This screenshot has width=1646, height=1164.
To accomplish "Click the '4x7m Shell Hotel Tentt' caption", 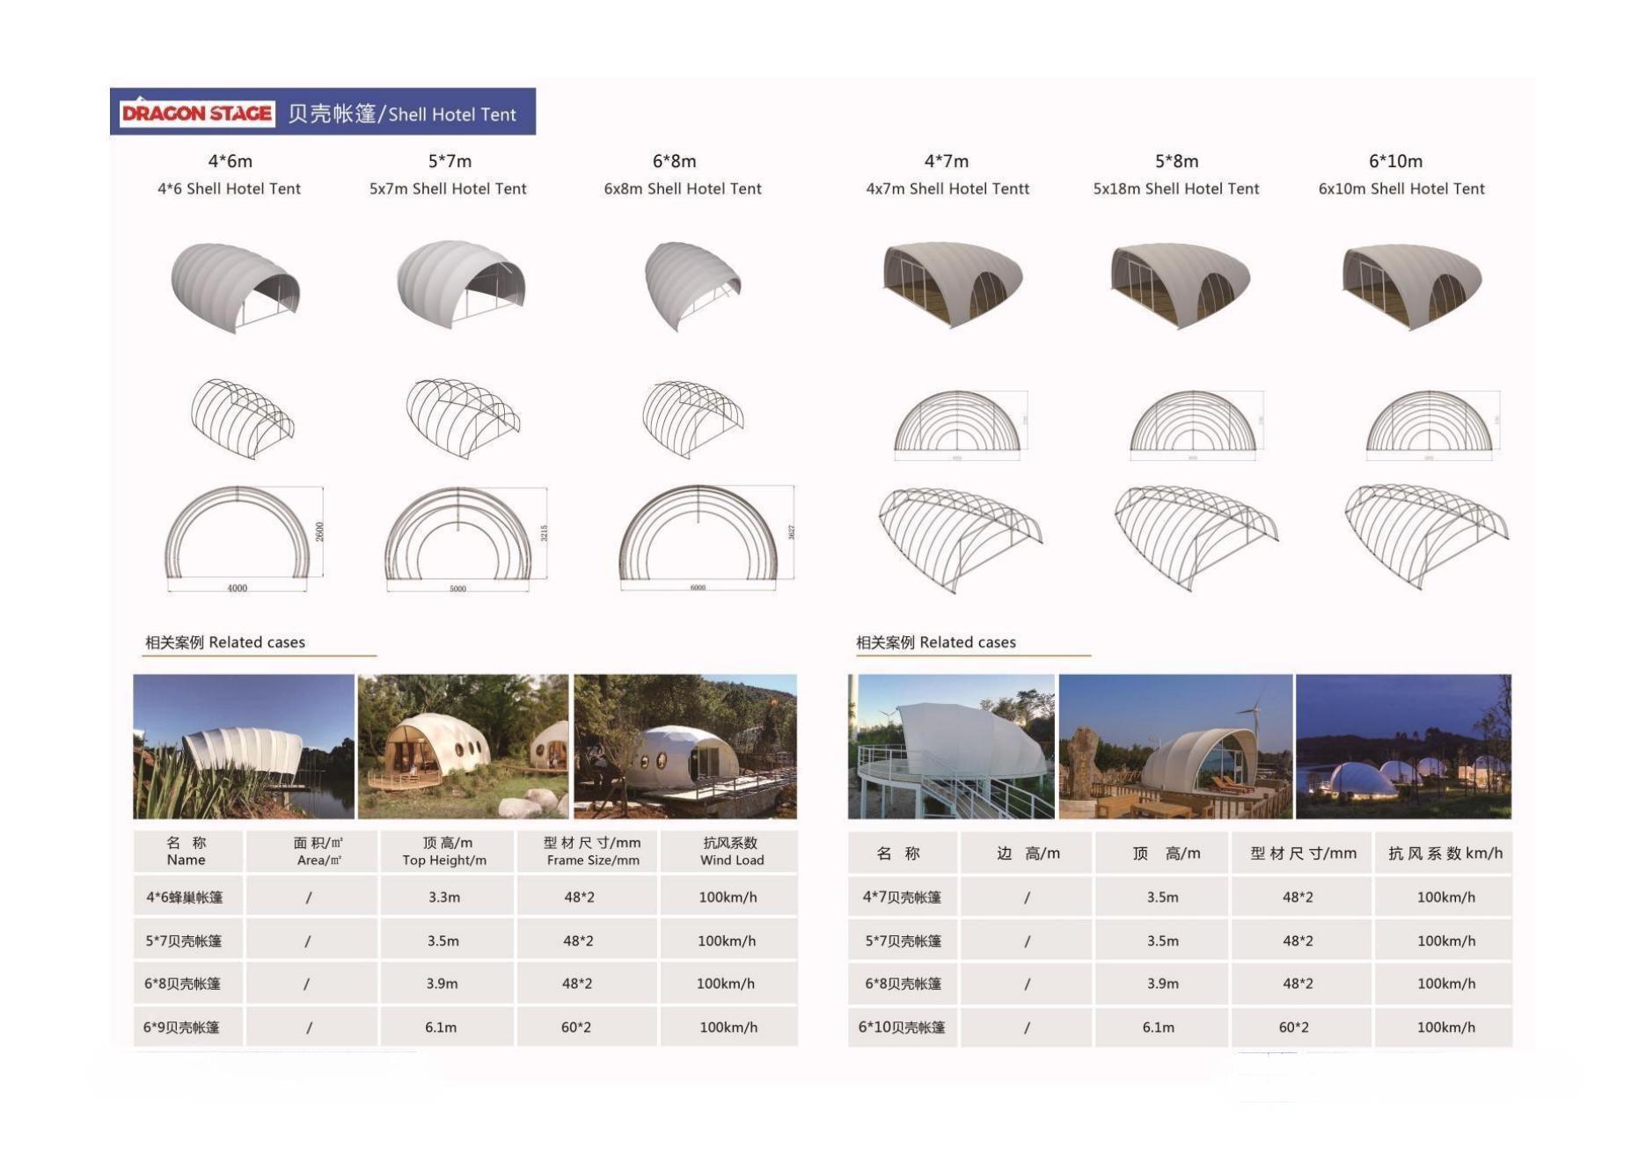I will coord(947,188).
